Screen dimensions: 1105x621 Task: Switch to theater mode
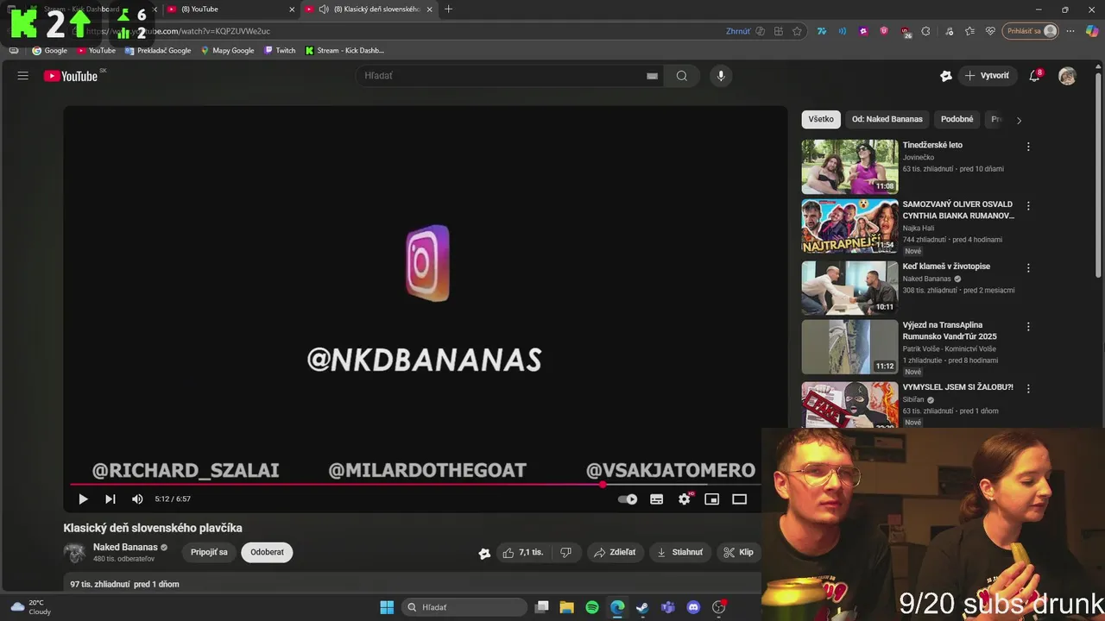tap(740, 499)
